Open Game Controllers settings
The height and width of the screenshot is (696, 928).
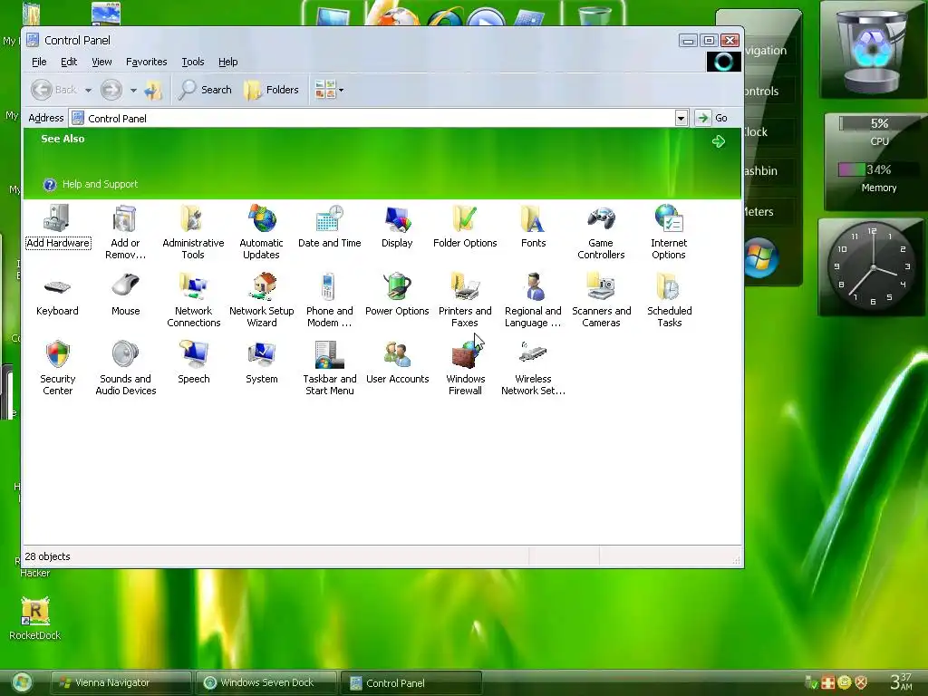coord(601,232)
